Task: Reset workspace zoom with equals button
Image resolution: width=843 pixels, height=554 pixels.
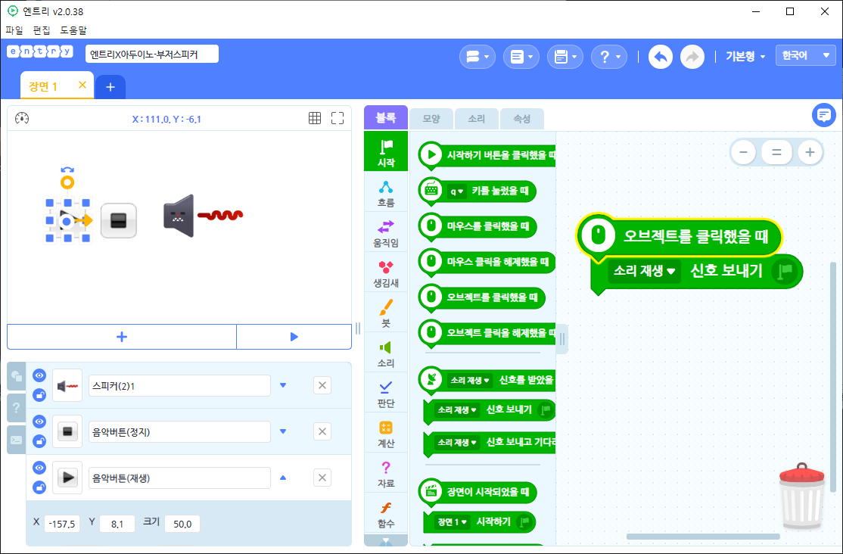Action: [776, 152]
